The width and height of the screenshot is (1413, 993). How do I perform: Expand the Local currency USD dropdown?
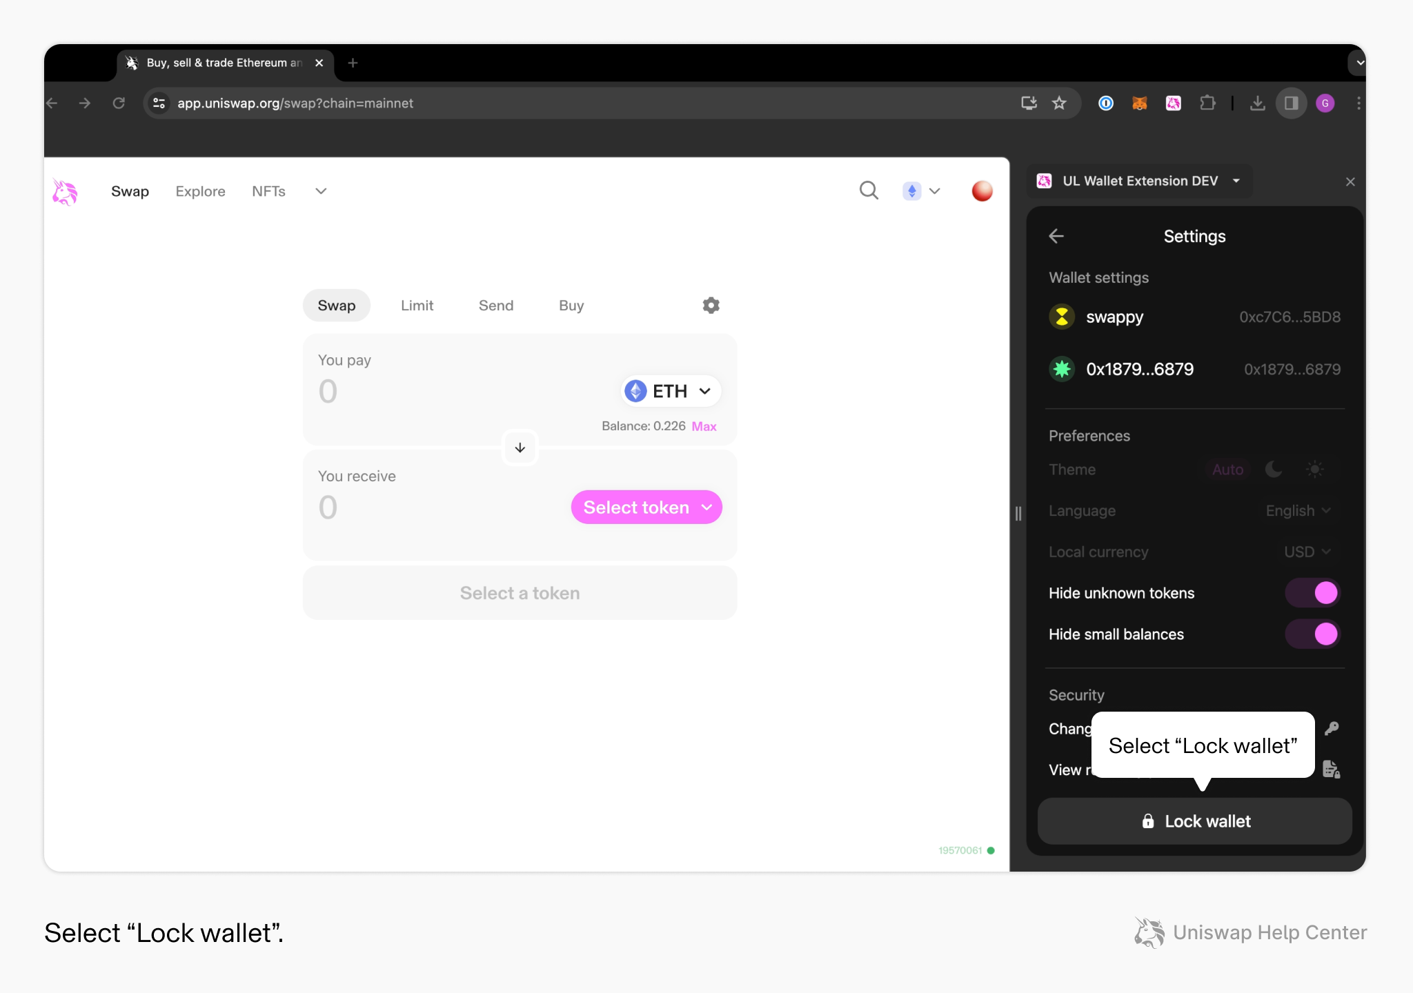[x=1307, y=551]
